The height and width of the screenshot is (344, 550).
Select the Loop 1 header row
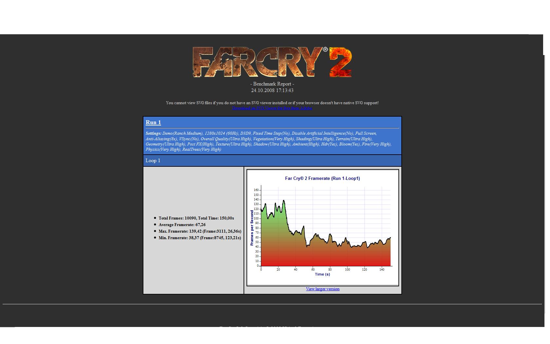pyautogui.click(x=272, y=161)
